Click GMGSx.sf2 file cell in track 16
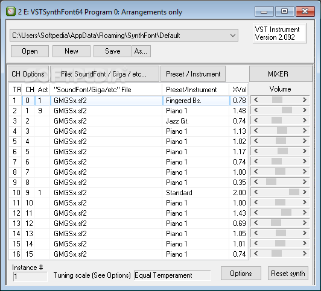 (x=106, y=254)
